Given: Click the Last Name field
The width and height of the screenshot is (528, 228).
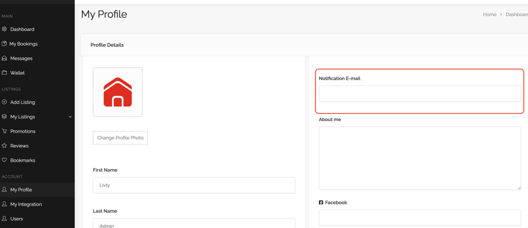Looking at the screenshot, I should click(x=194, y=223).
